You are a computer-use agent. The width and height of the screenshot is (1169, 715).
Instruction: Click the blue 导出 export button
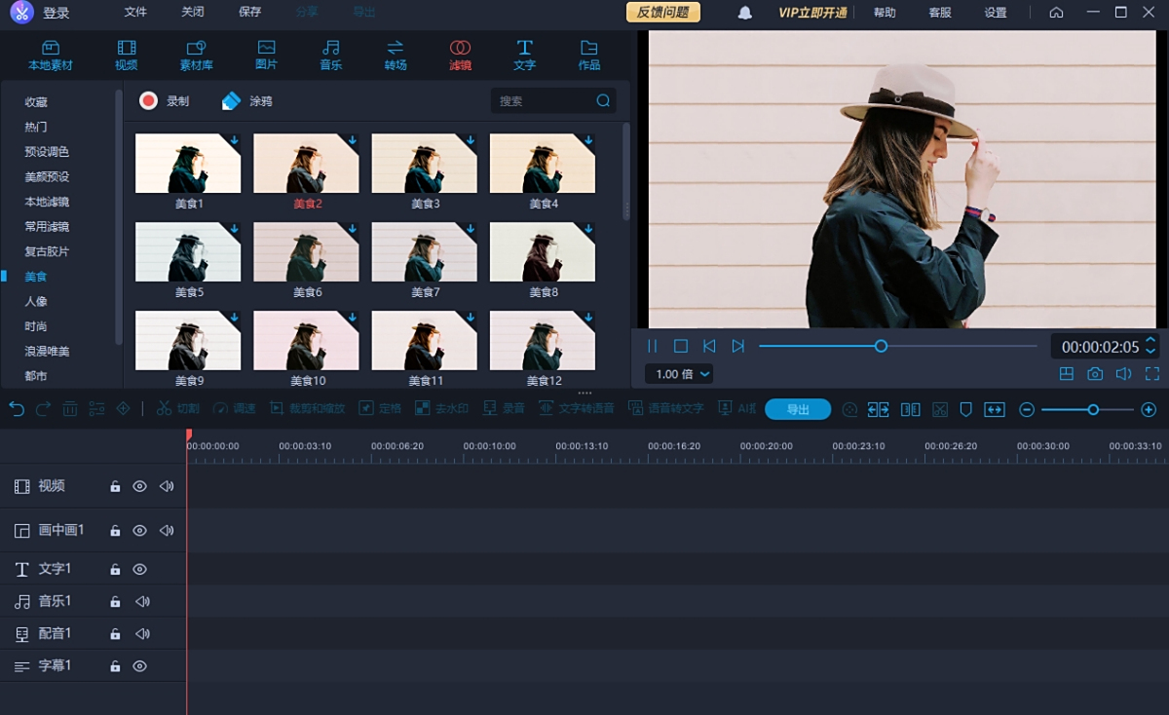coord(797,409)
